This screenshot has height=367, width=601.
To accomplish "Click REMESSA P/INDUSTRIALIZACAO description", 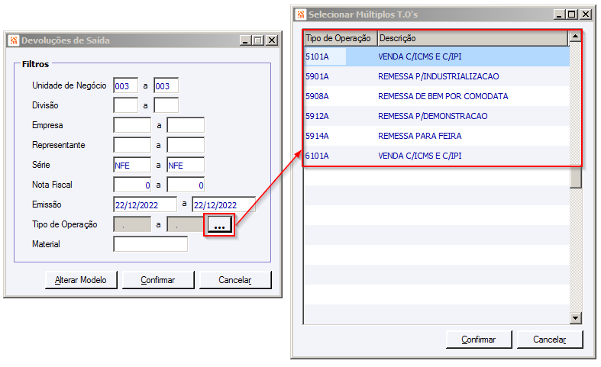I will coord(438,76).
